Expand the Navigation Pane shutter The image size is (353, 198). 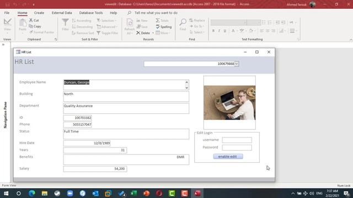(3, 45)
